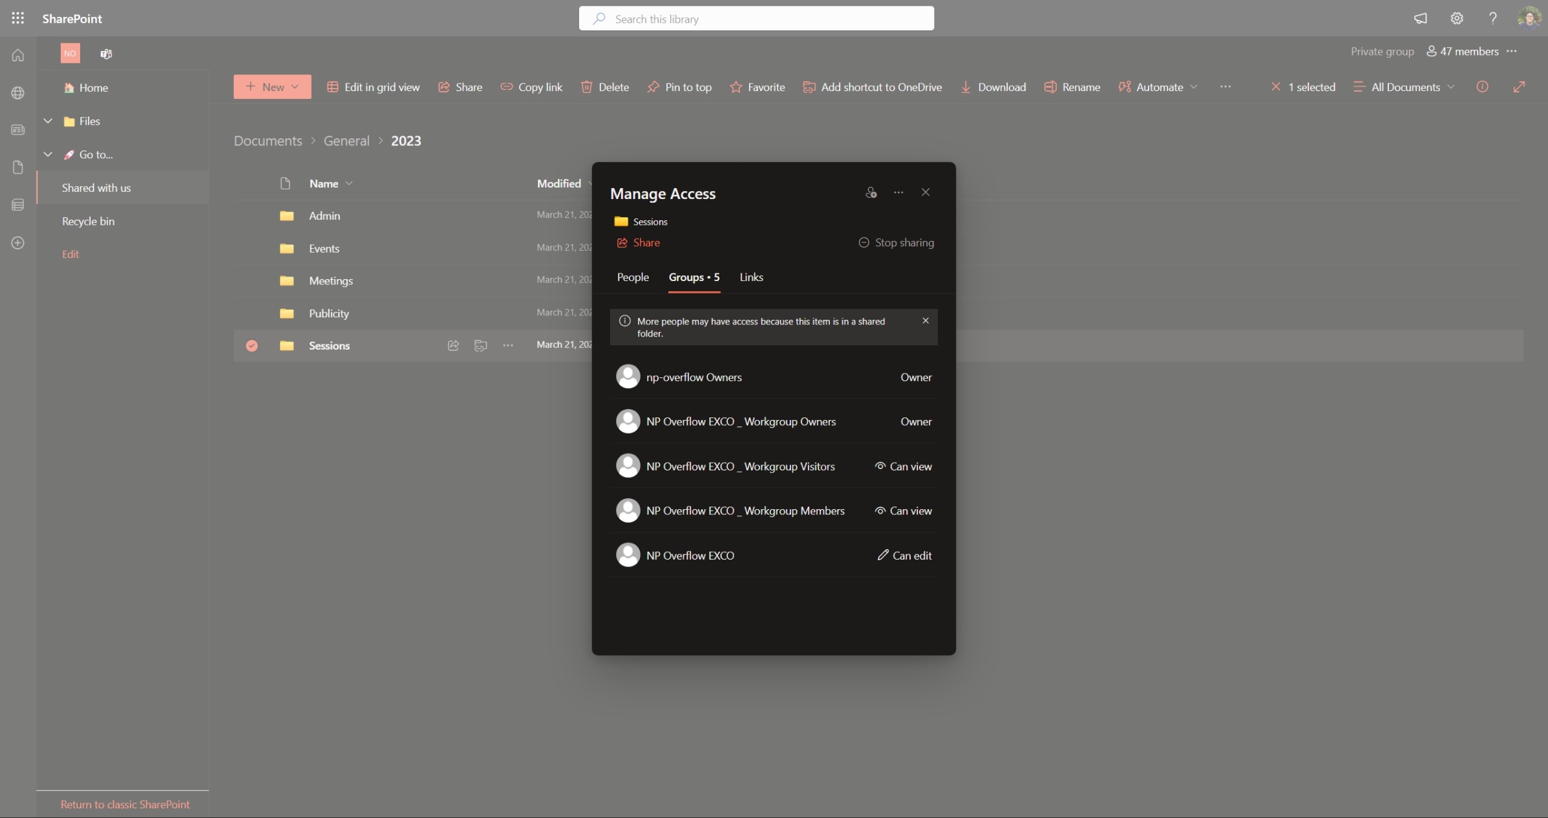Click share icon on Sessions row
The width and height of the screenshot is (1548, 818).
point(453,346)
